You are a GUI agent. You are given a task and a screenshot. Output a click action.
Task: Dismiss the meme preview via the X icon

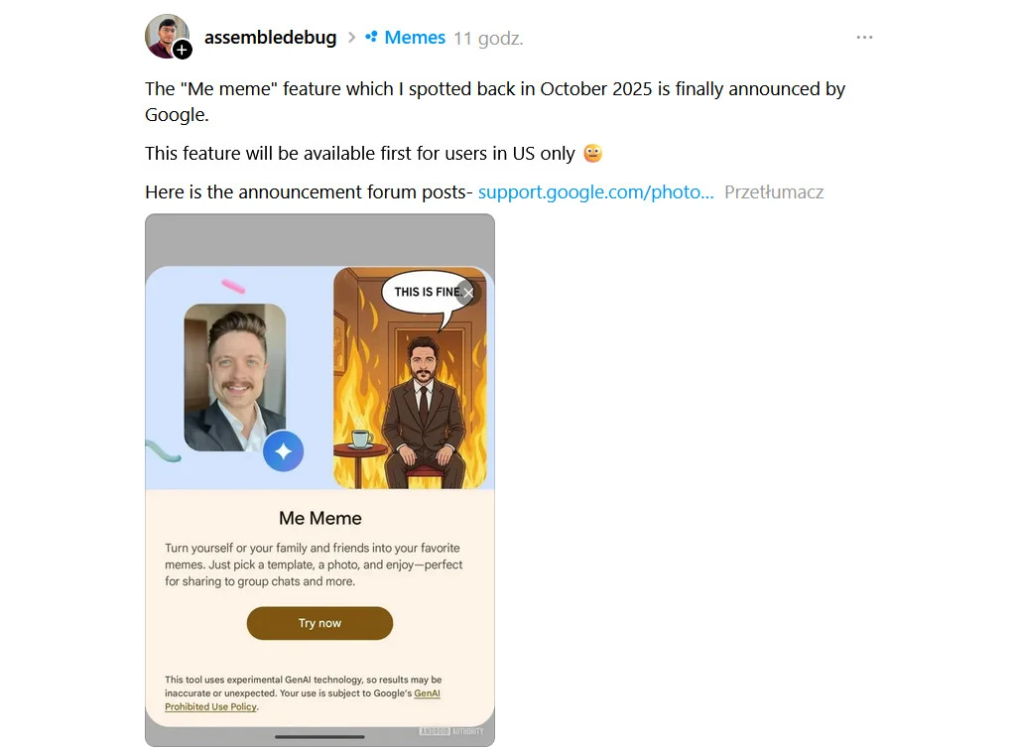coord(466,293)
